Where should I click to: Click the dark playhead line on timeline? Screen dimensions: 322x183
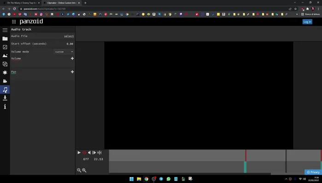click(x=286, y=161)
